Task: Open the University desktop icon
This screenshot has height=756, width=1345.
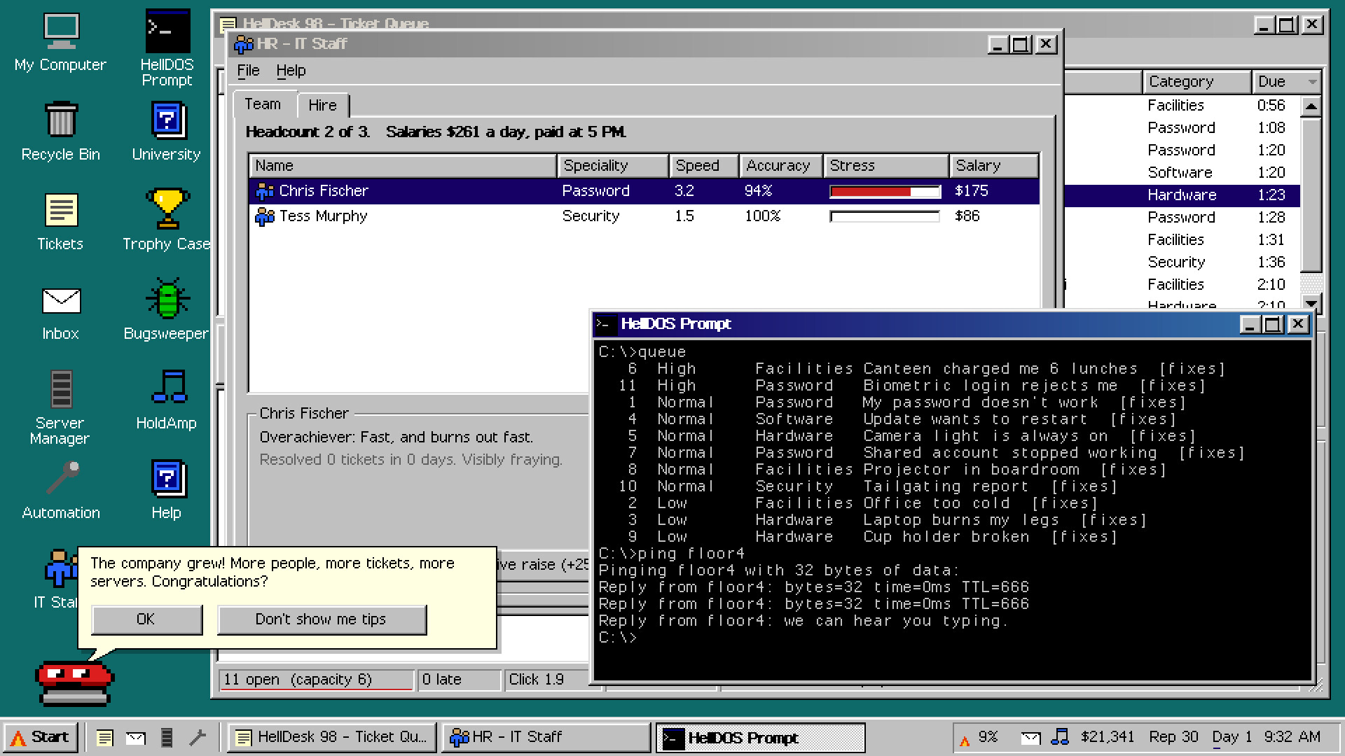Action: tap(167, 132)
